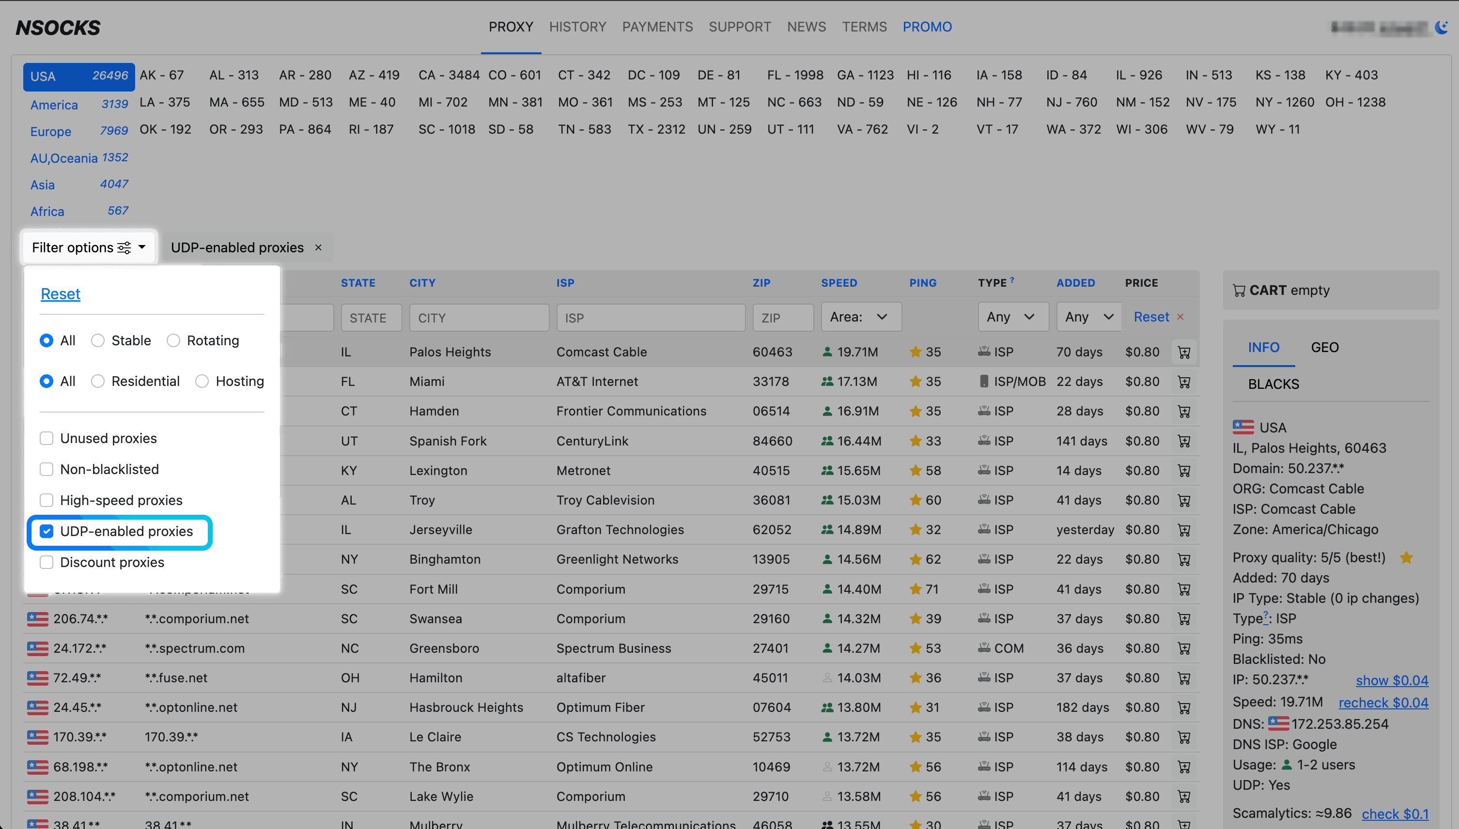Open the PAYMENTS menu item
This screenshot has width=1459, height=829.
tap(657, 27)
